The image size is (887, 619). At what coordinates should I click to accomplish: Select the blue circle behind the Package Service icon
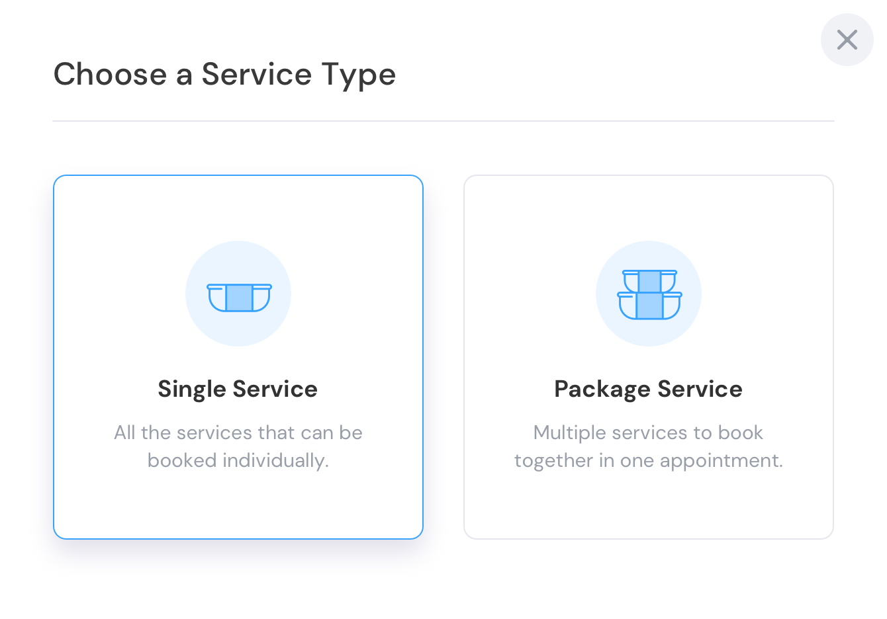649,294
